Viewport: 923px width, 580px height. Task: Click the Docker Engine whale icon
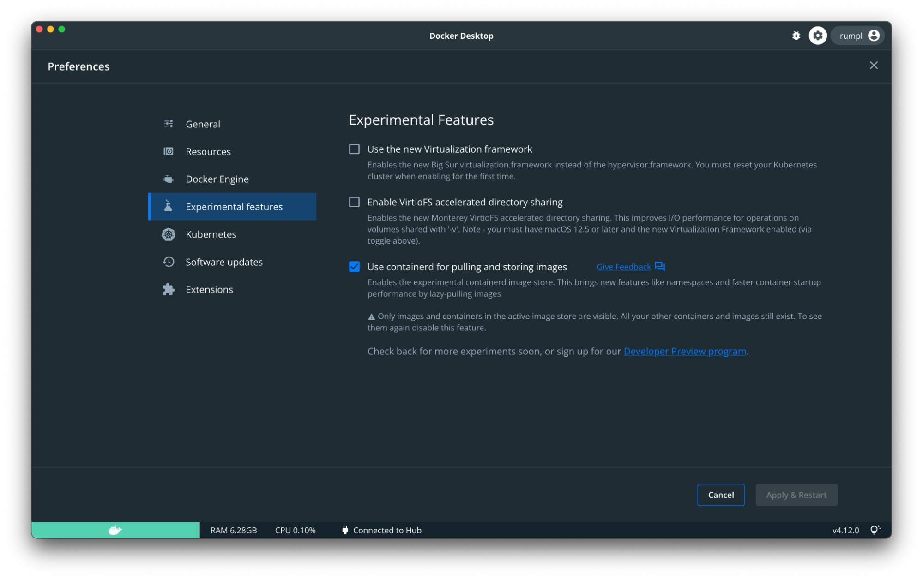pyautogui.click(x=168, y=179)
